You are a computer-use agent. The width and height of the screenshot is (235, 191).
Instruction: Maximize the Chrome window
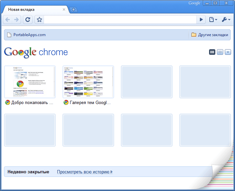[215, 3]
